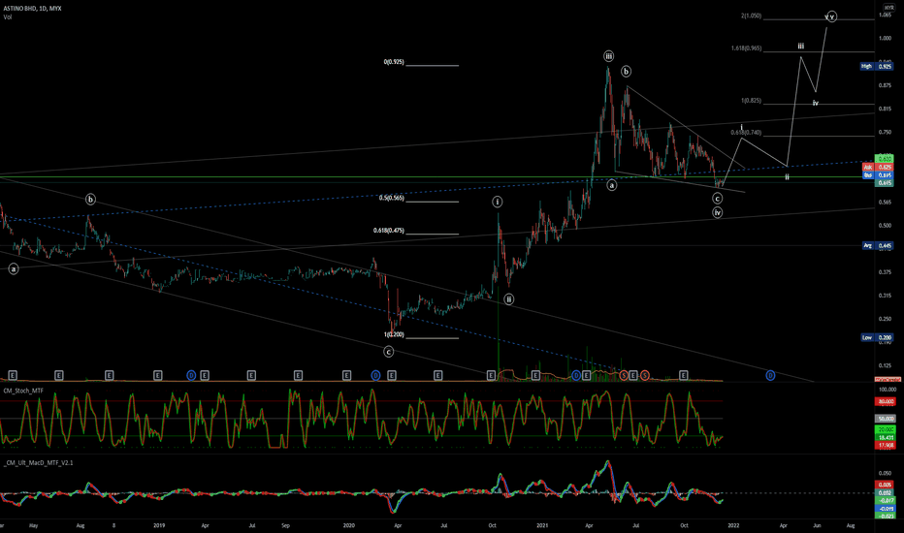Select the 1(0.825) Fibonacci extension label
The image size is (904, 533).
coord(751,101)
